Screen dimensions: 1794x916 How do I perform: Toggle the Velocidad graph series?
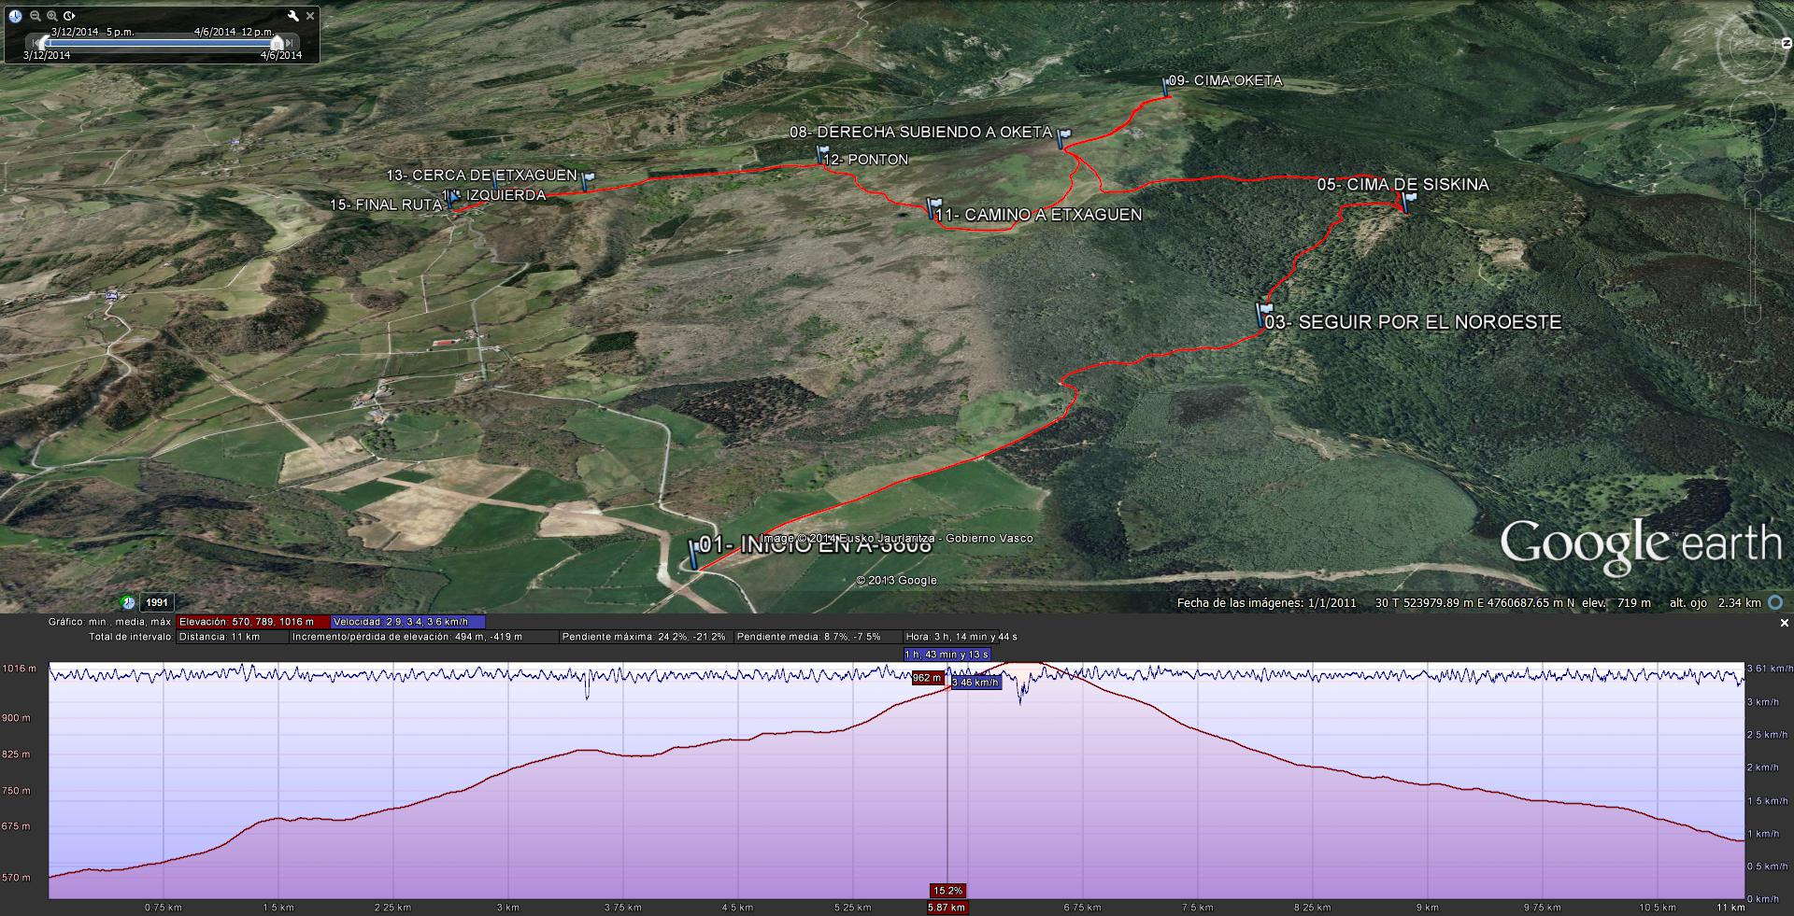[x=407, y=622]
